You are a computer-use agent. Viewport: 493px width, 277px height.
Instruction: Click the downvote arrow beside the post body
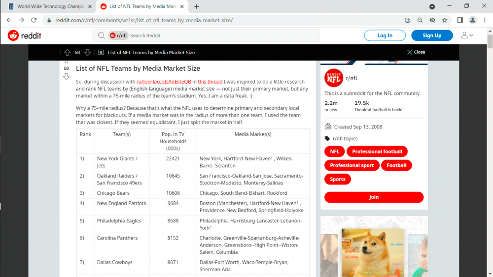(x=66, y=77)
